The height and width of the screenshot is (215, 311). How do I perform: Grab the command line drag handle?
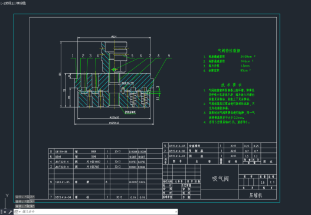point(1,212)
